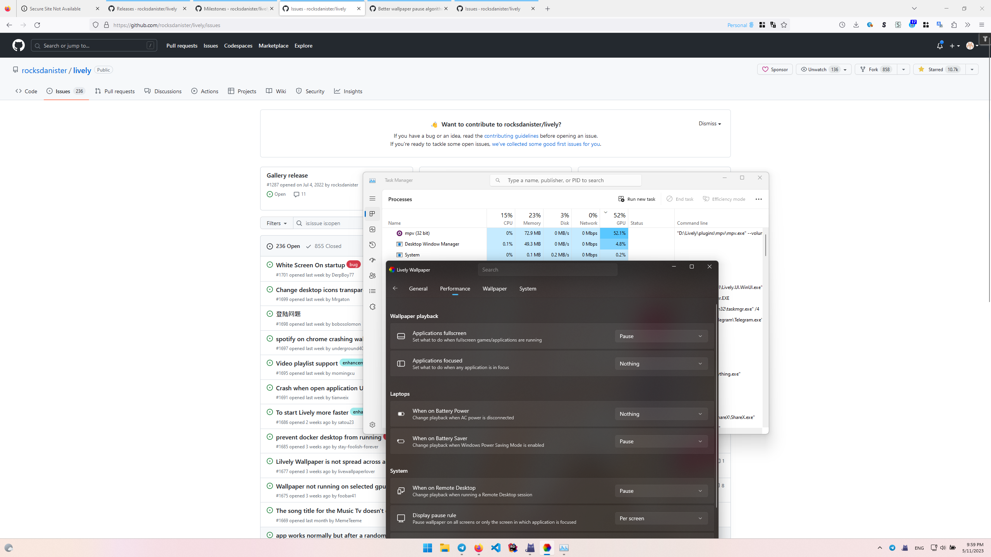Expand Applications fullscreen Pause dropdown
This screenshot has width=991, height=557.
pyautogui.click(x=661, y=336)
